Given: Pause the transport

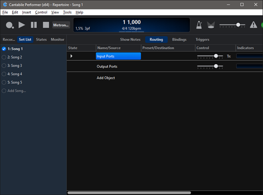Looking at the screenshot, I should (x=34, y=25).
